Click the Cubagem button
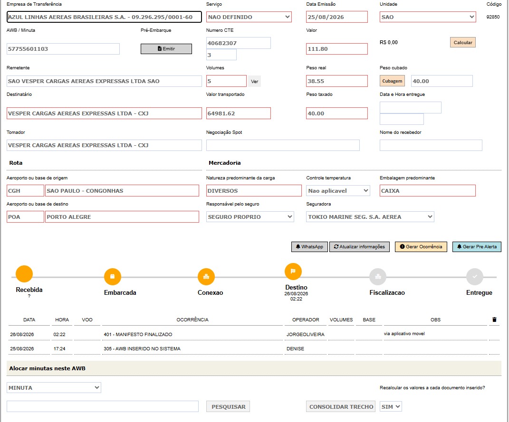Screen dimensions: 509x422 [x=392, y=81]
